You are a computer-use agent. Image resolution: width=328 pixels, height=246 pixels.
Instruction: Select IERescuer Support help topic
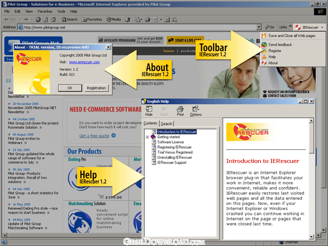pos(172,163)
